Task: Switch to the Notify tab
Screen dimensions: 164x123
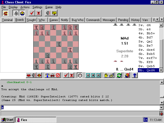Action: point(65,20)
